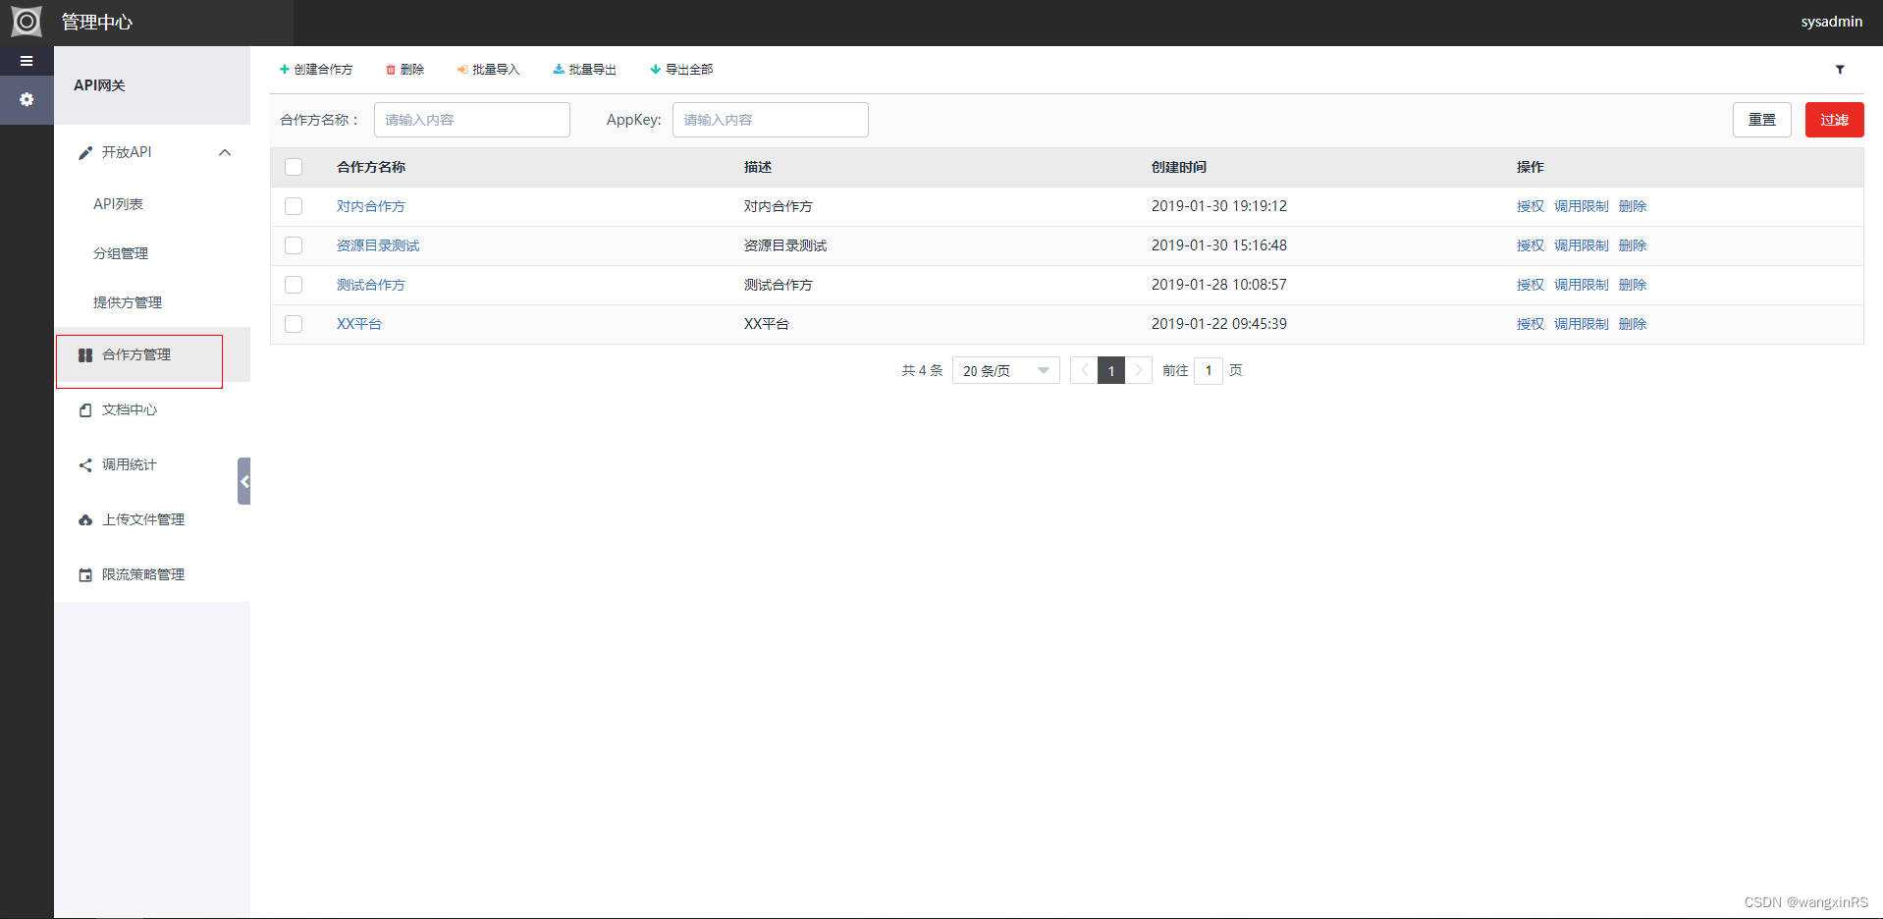Check the 资源目录测试 row checkbox
The width and height of the screenshot is (1883, 919).
point(294,245)
